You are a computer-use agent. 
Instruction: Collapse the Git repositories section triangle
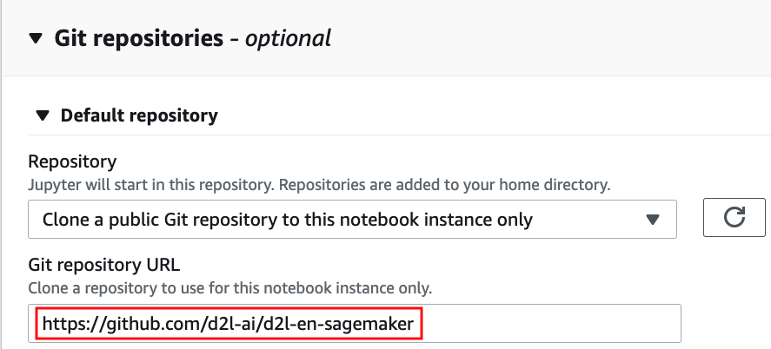point(35,38)
